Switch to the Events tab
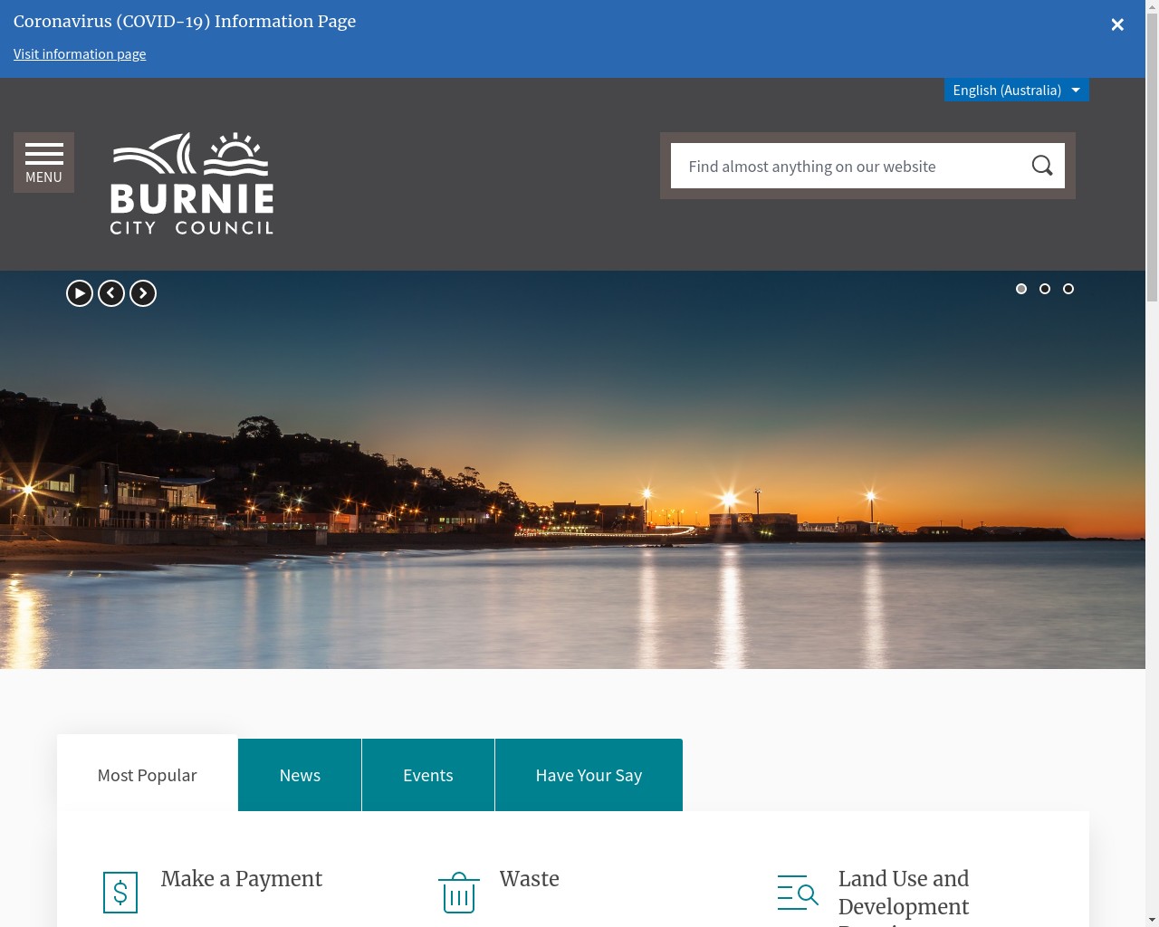Image resolution: width=1159 pixels, height=927 pixels. coord(427,775)
